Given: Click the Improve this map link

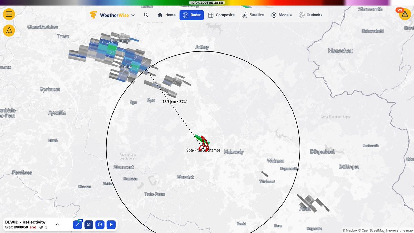Looking at the screenshot, I should coord(399,230).
